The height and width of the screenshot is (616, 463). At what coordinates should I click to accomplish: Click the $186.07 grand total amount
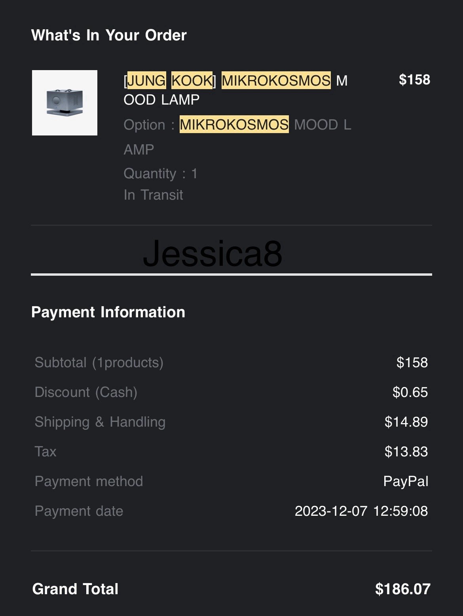pos(403,589)
